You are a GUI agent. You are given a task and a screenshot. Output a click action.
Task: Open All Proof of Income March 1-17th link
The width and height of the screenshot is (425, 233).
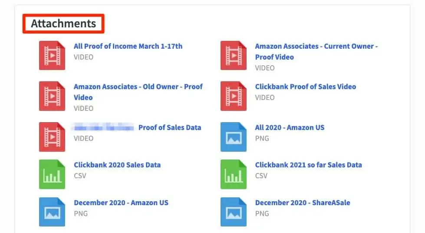(128, 46)
